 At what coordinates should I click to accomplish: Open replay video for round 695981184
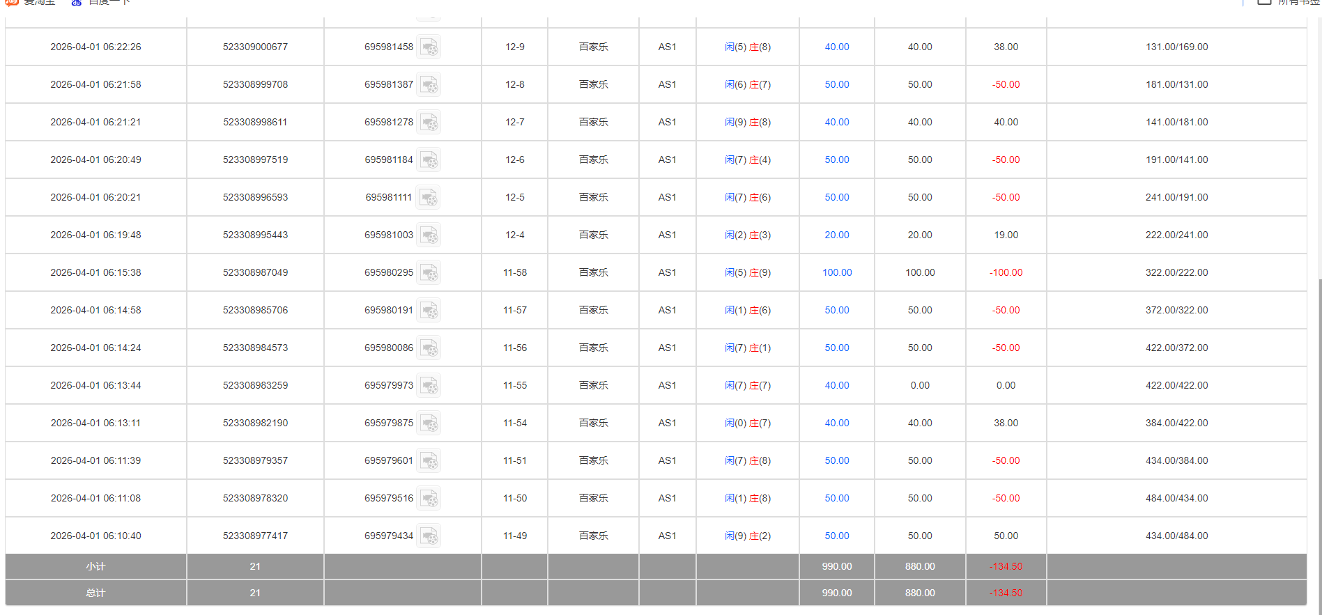pos(429,160)
